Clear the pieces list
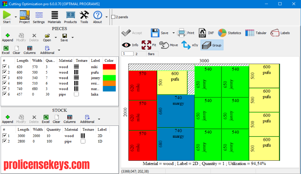Viewport: 301px width, 174px height. [17, 50]
